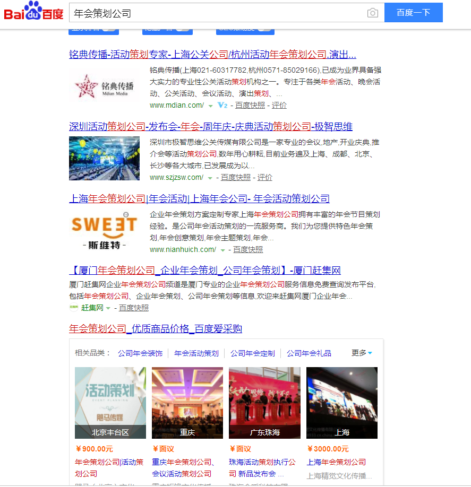This screenshot has height=487, width=471.
Task: Expand the dropdown arrow beside www.nianhuich.com
Action: [222, 250]
